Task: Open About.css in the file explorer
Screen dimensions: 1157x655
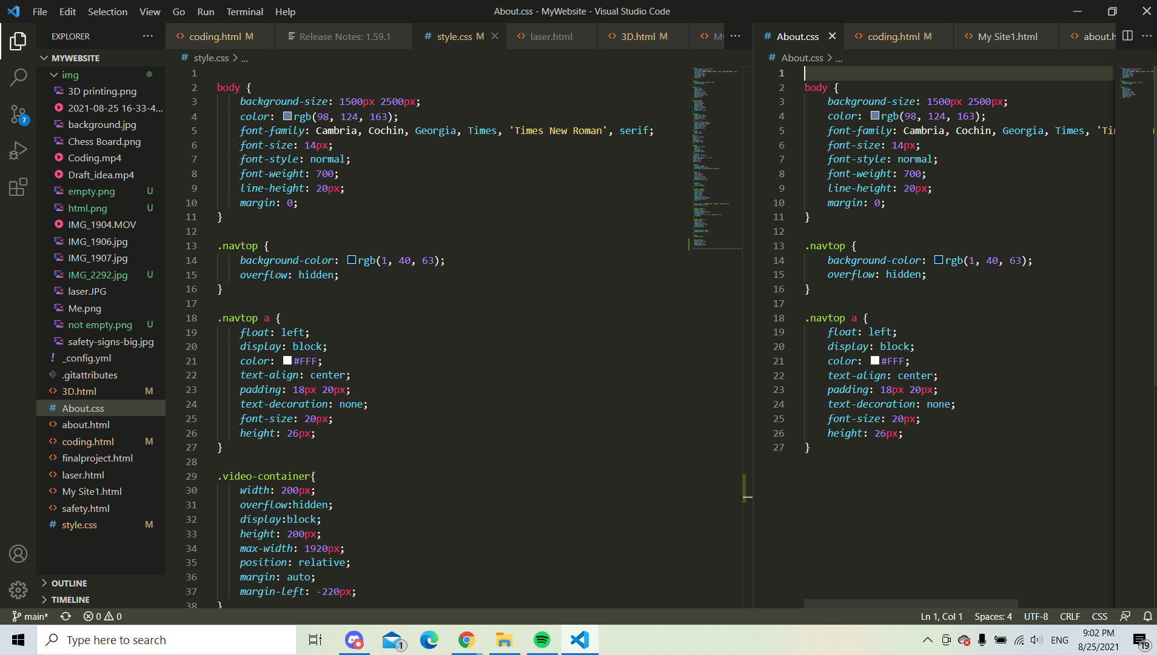Action: (101, 408)
